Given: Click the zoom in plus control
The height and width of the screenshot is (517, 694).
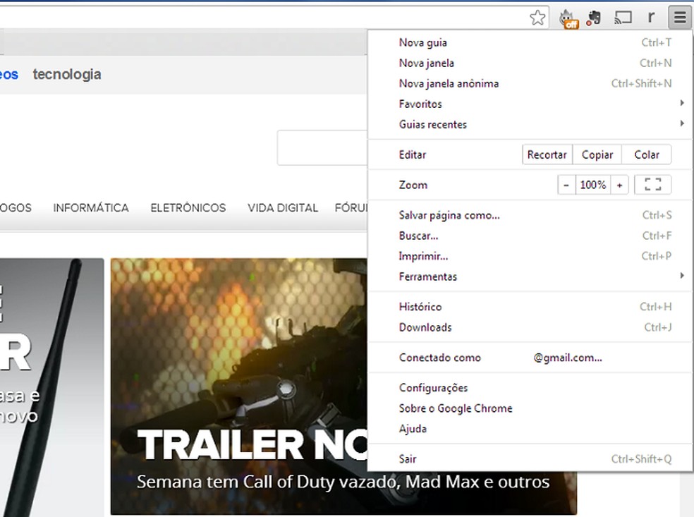Looking at the screenshot, I should point(619,184).
